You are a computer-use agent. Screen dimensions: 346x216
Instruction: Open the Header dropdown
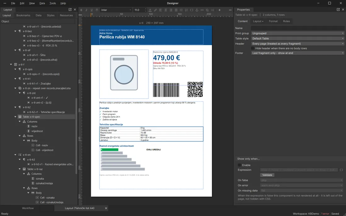pos(298,44)
